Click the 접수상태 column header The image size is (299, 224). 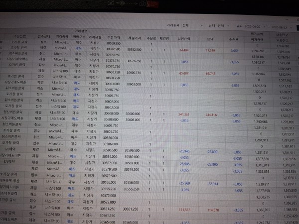pos(44,36)
